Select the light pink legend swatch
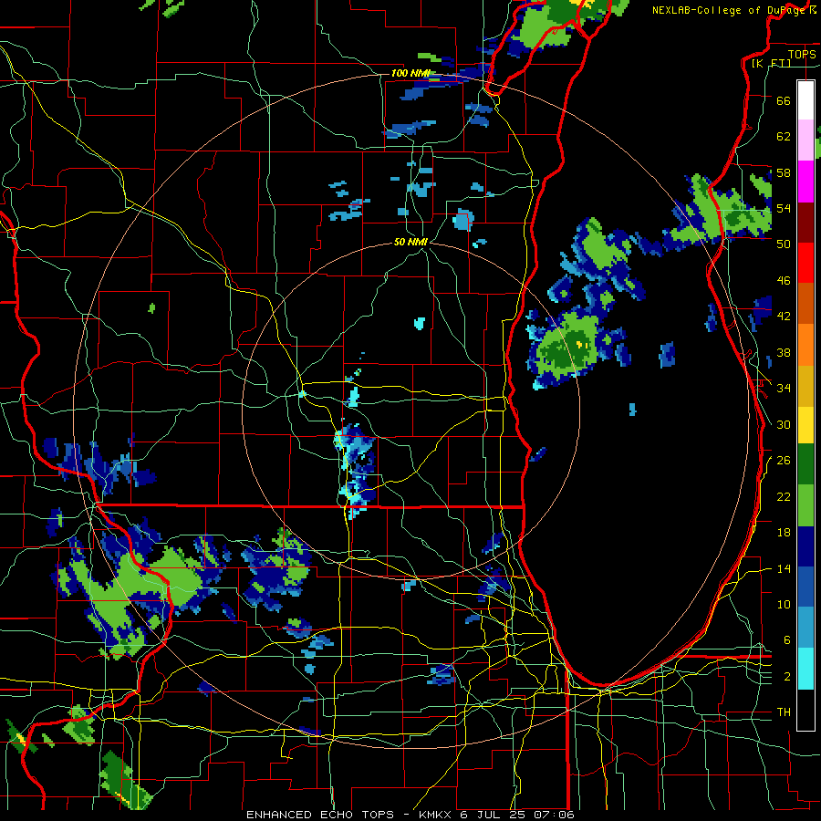Viewport: 821px width, 821px height. [805, 140]
